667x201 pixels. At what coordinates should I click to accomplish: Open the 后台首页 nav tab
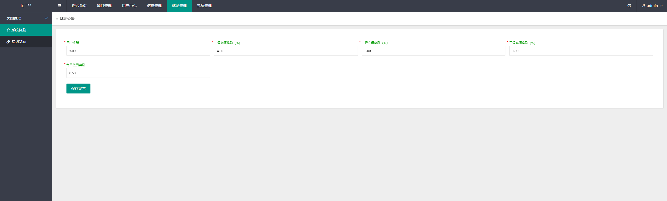point(79,6)
